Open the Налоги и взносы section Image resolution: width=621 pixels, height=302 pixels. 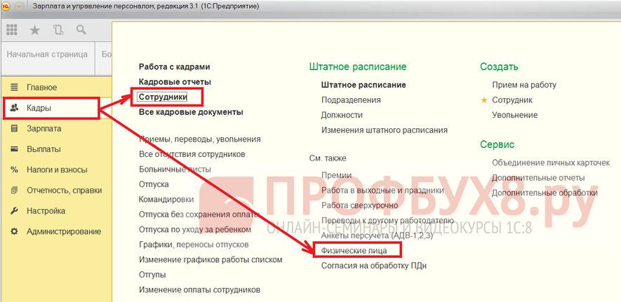tap(57, 170)
